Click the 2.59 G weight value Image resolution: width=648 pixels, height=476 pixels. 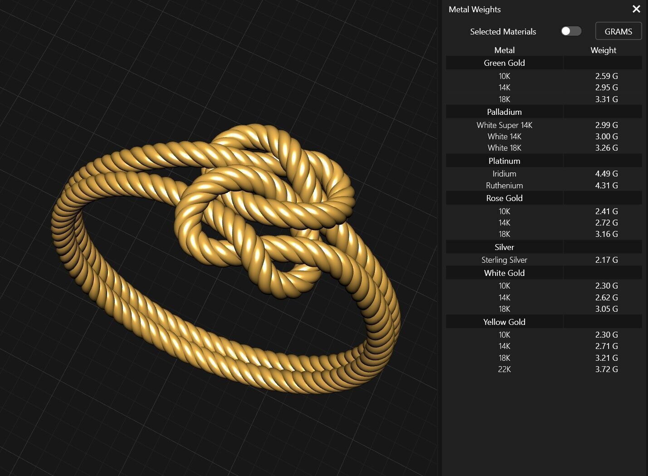606,76
